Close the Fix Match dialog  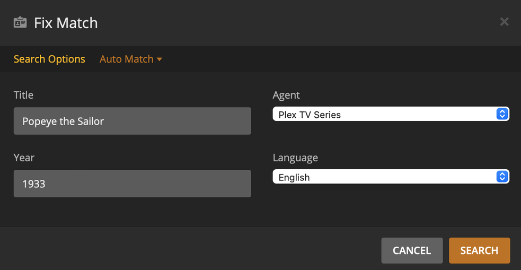tap(504, 22)
